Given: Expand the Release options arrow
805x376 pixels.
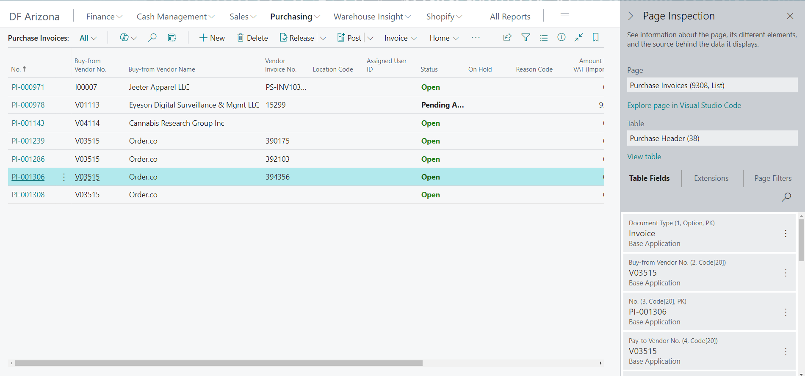Looking at the screenshot, I should 323,38.
